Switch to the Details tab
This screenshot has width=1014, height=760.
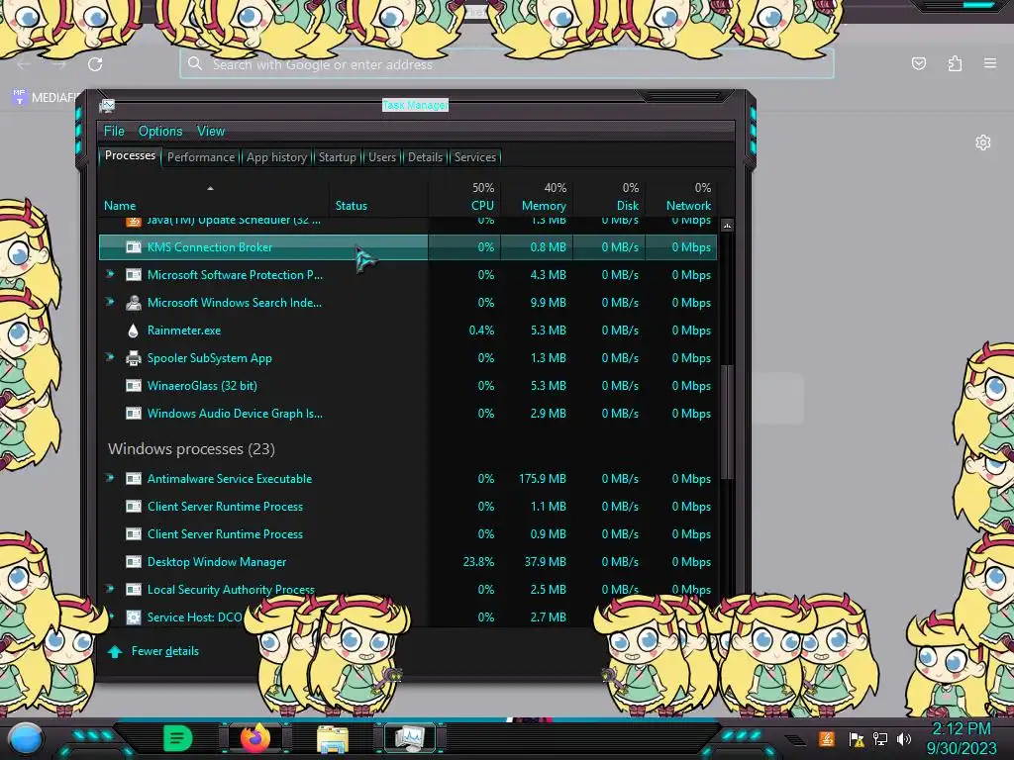click(425, 157)
